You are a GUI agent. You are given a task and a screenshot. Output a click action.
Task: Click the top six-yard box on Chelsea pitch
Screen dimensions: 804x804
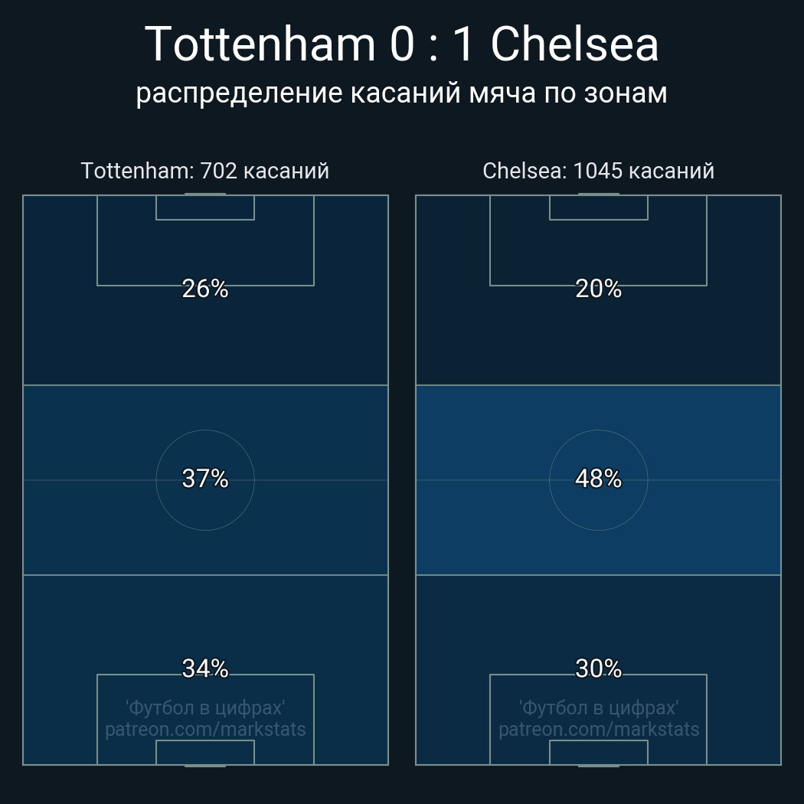click(x=598, y=208)
